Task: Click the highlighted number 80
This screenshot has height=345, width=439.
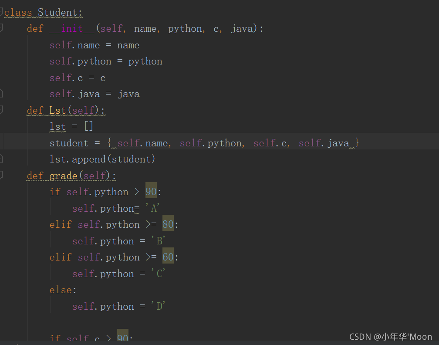Action: (168, 224)
